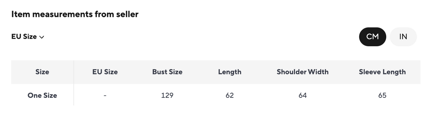
Task: Click the shoulder width value 64
Action: (303, 96)
